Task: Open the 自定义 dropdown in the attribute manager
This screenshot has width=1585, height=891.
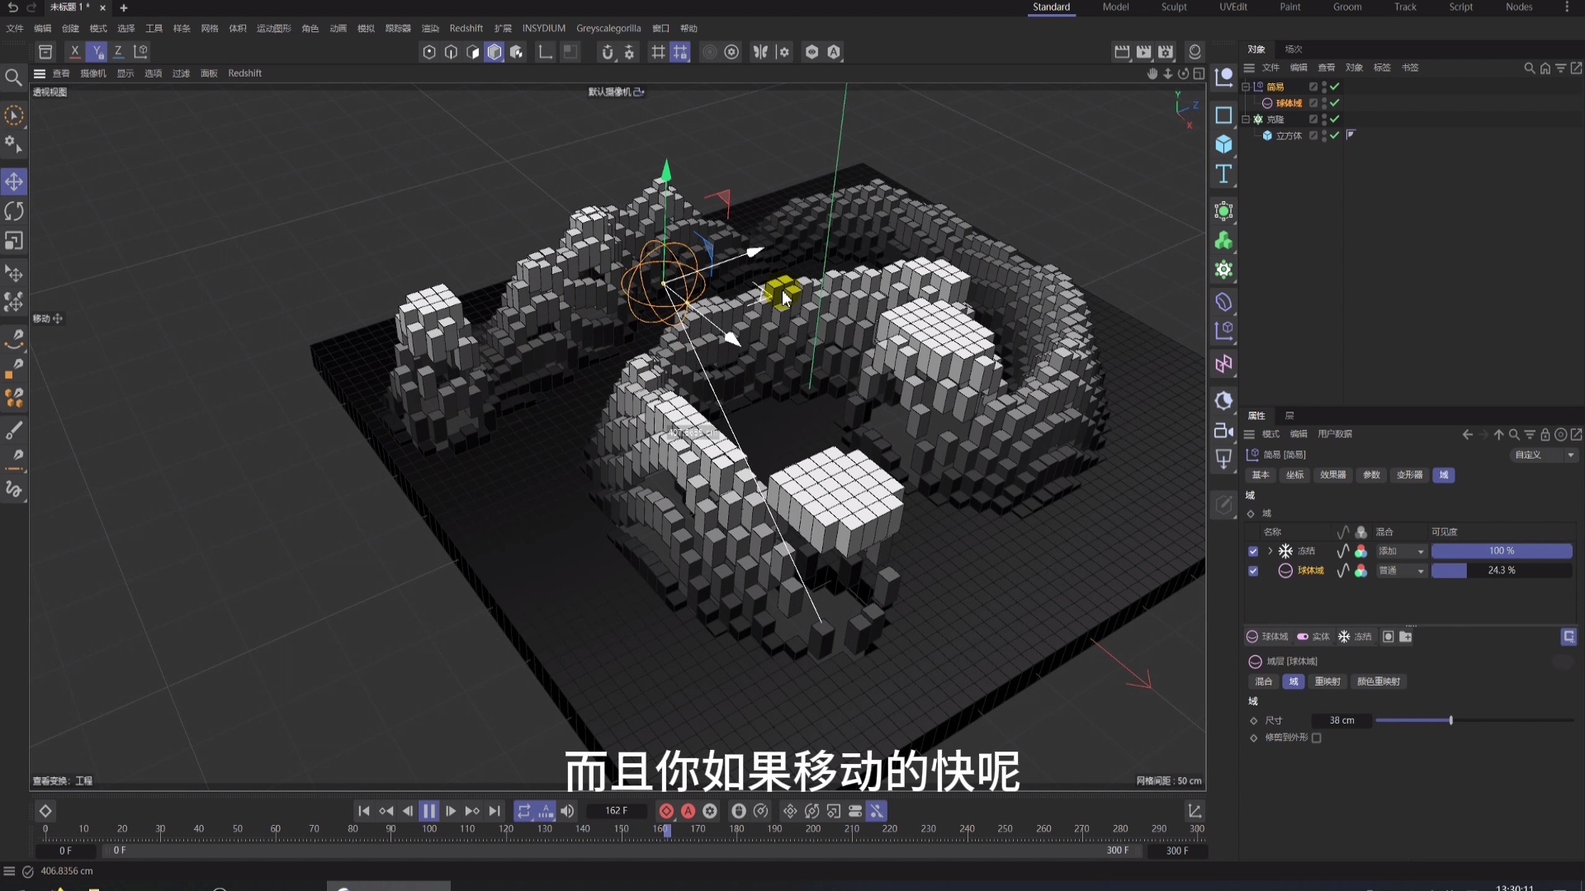Action: tap(1542, 455)
